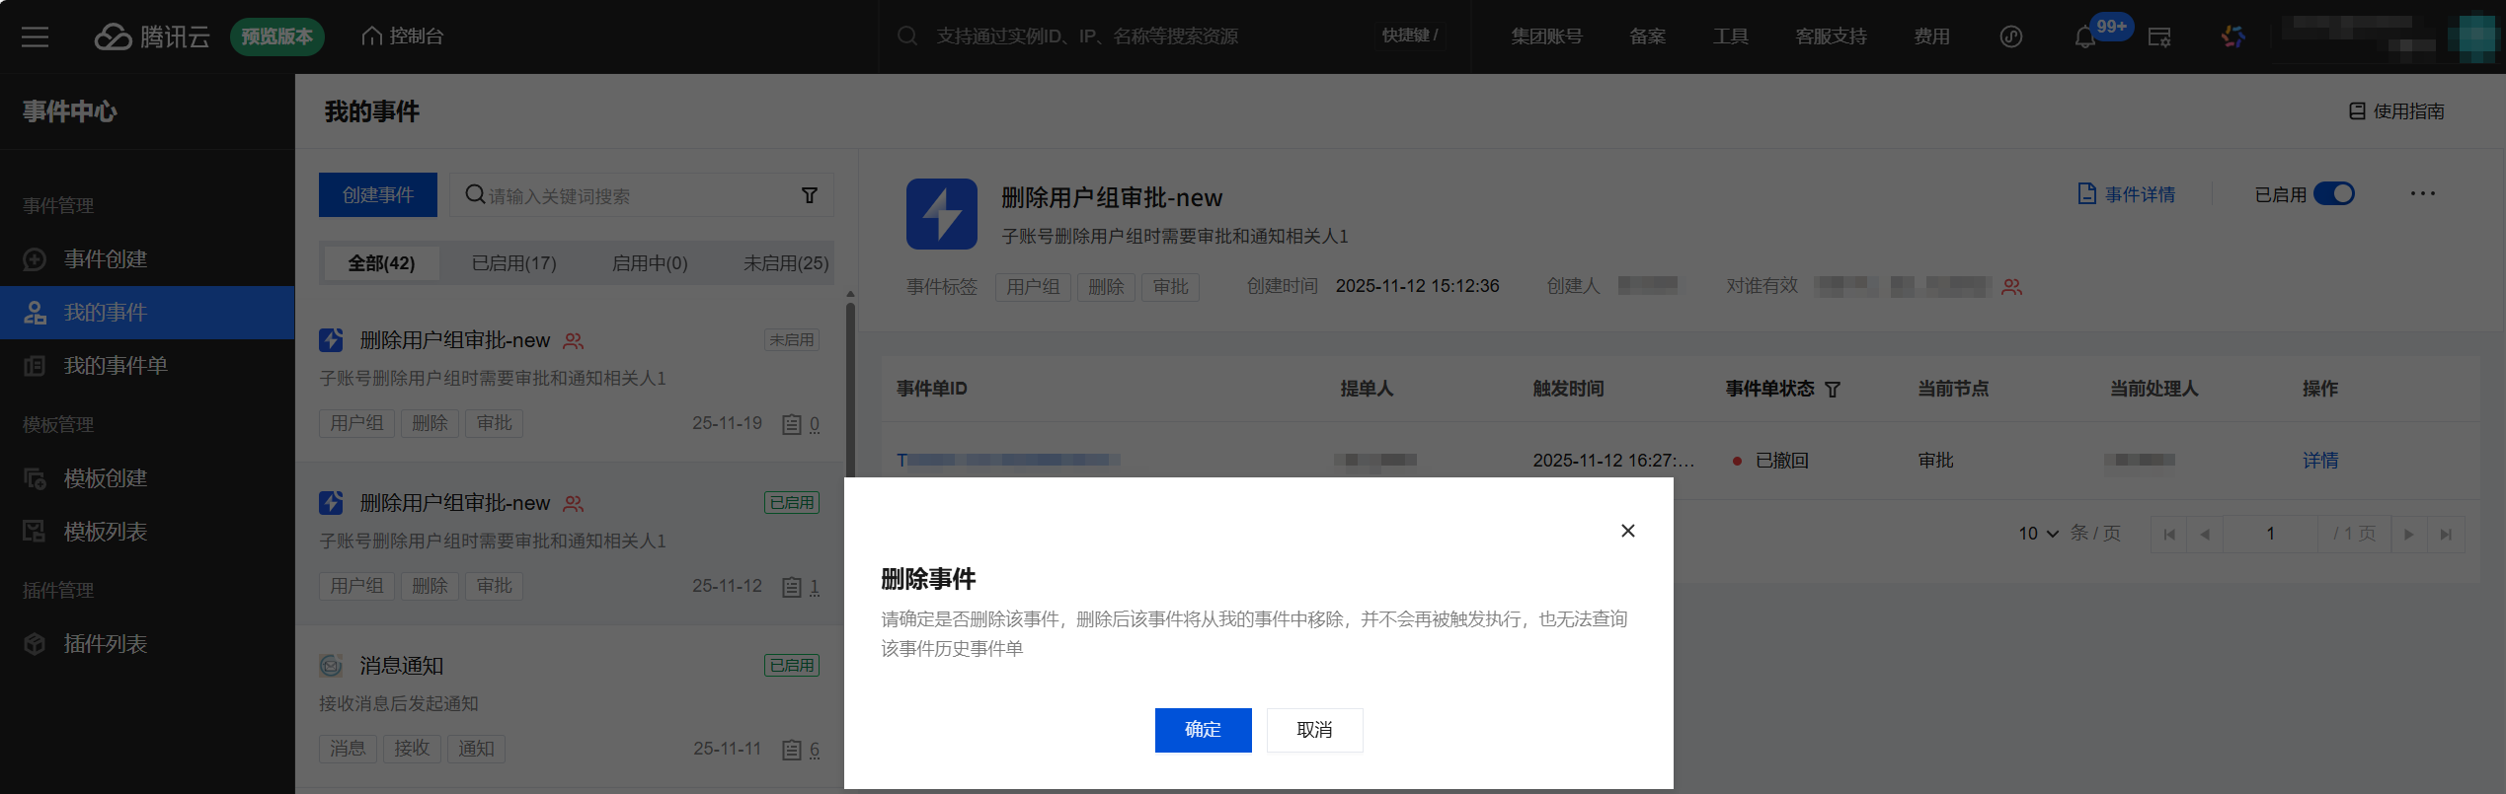Open 插件列表 in the sidebar
The image size is (2506, 794).
click(148, 644)
